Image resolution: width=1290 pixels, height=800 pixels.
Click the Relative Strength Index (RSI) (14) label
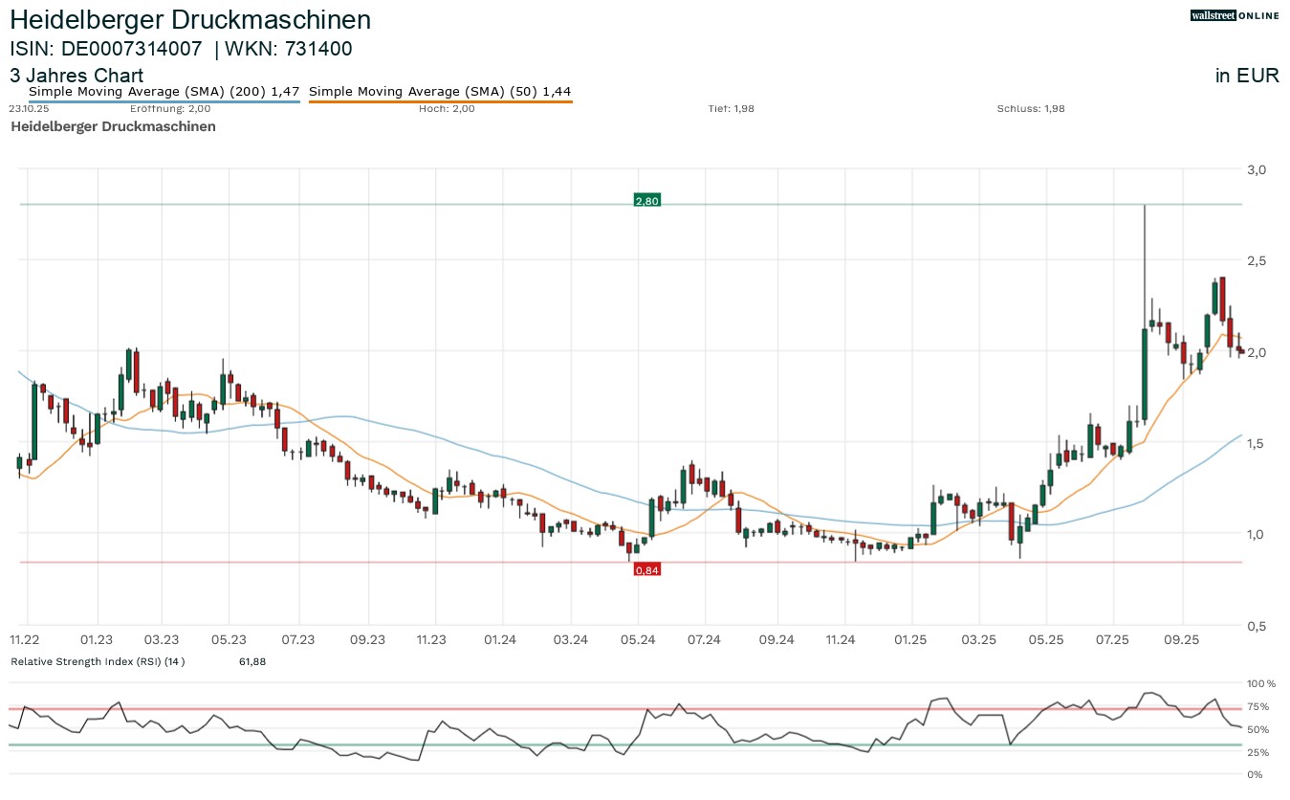(97, 661)
